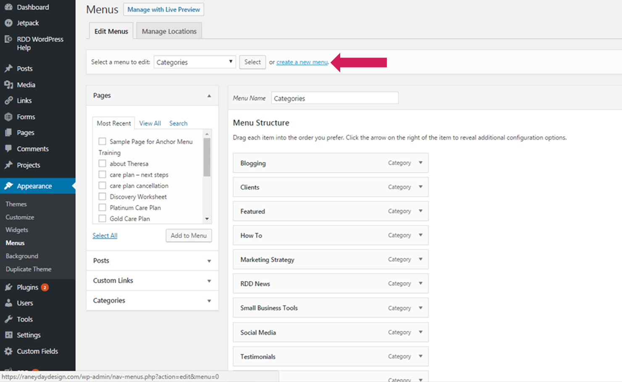Switch to the Edit Menus tab
The height and width of the screenshot is (382, 622).
(x=111, y=31)
